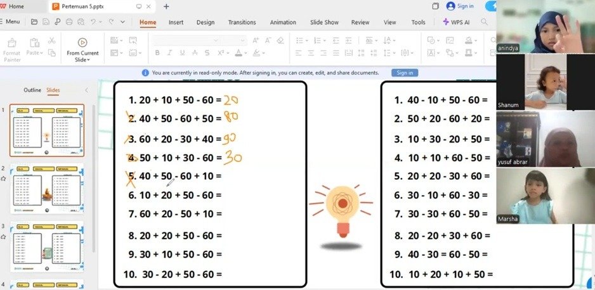Toggle Underline formatting
This screenshot has width=595, height=290.
[x=182, y=53]
